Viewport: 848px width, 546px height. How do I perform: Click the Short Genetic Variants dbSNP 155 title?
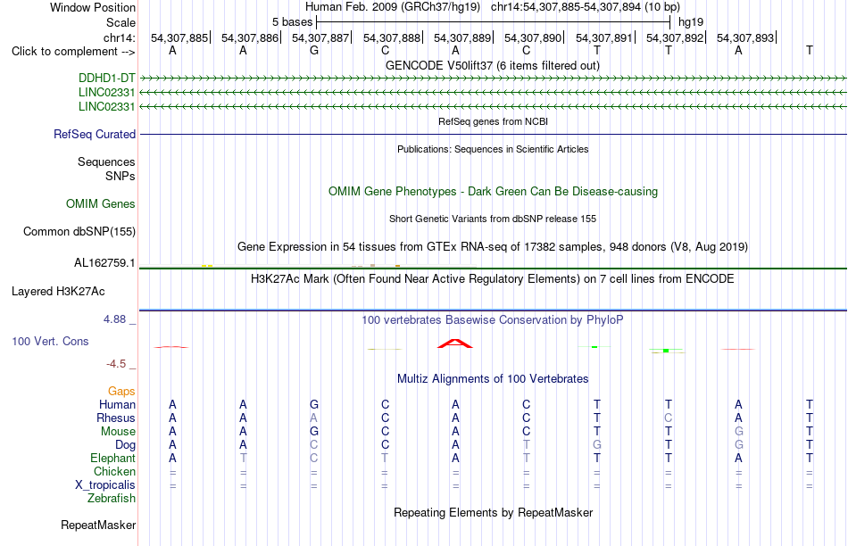(493, 219)
